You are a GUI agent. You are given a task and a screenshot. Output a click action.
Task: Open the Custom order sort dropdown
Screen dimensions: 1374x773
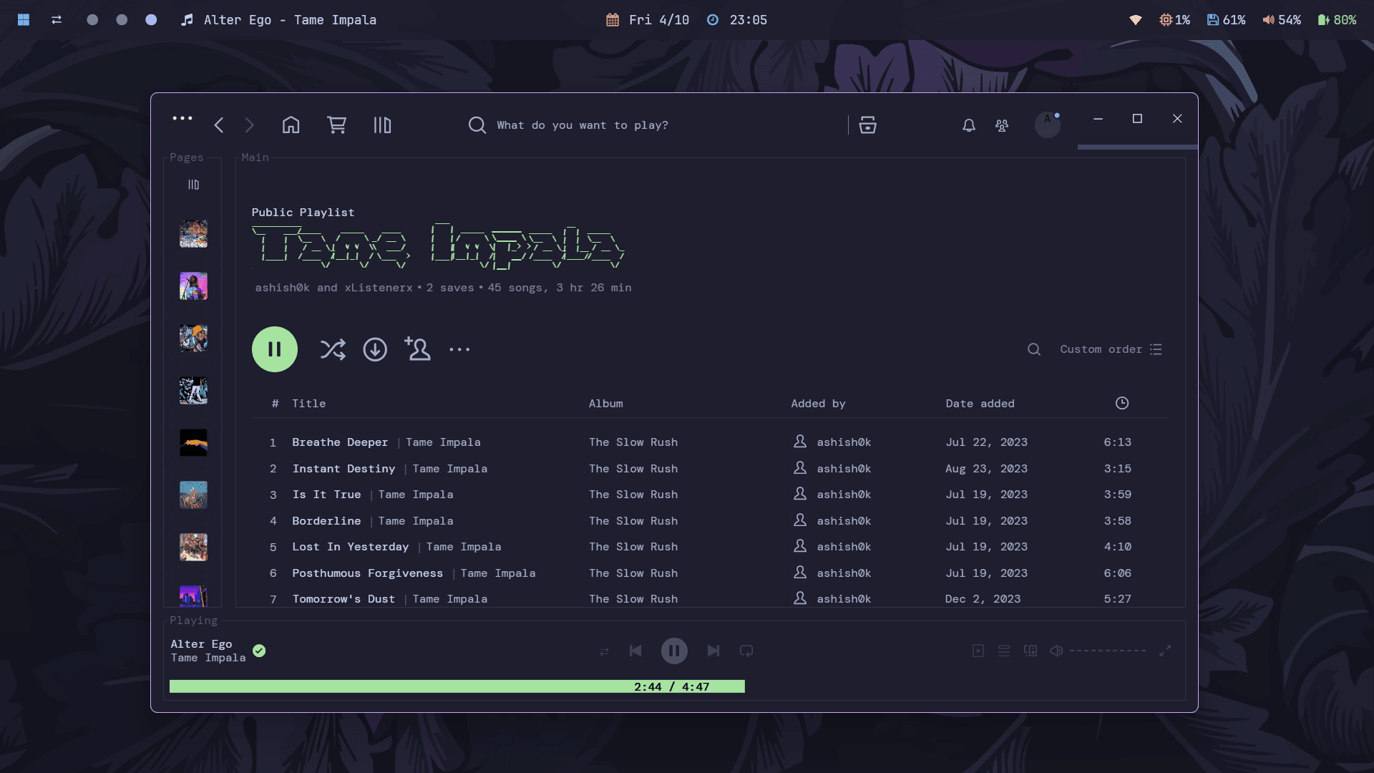[x=1110, y=349]
